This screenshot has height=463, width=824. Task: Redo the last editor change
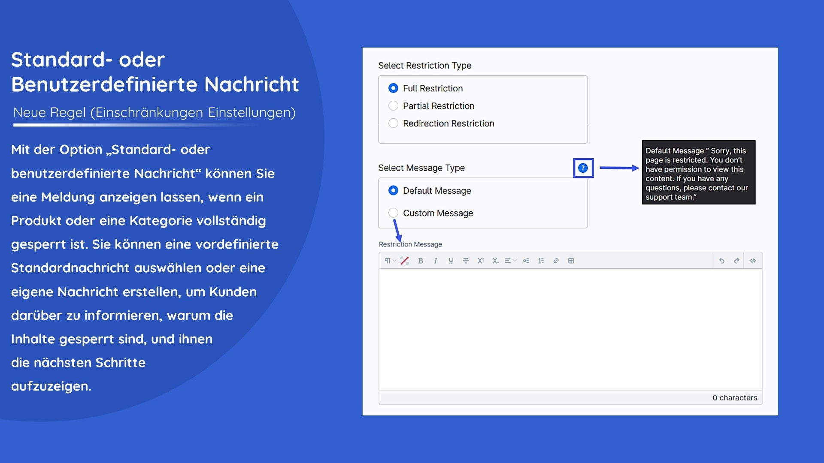pos(737,261)
